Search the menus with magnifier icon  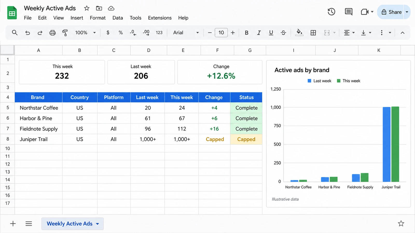point(15,33)
